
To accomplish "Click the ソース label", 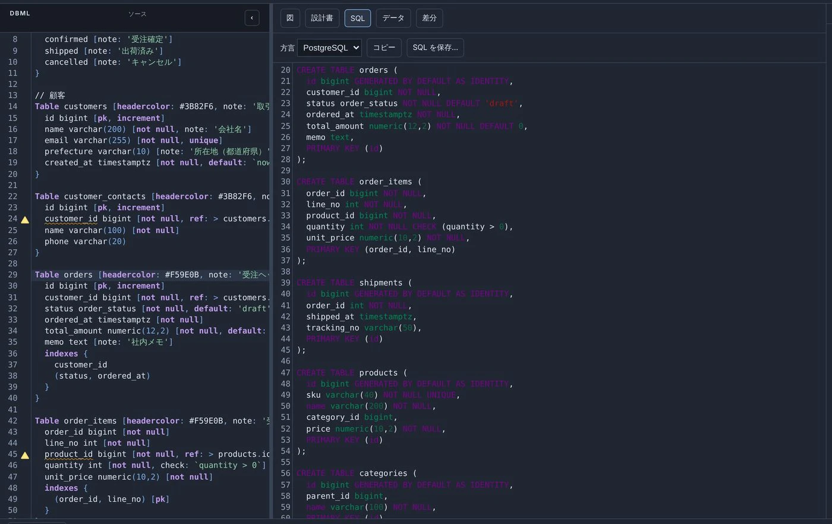I will pos(137,14).
